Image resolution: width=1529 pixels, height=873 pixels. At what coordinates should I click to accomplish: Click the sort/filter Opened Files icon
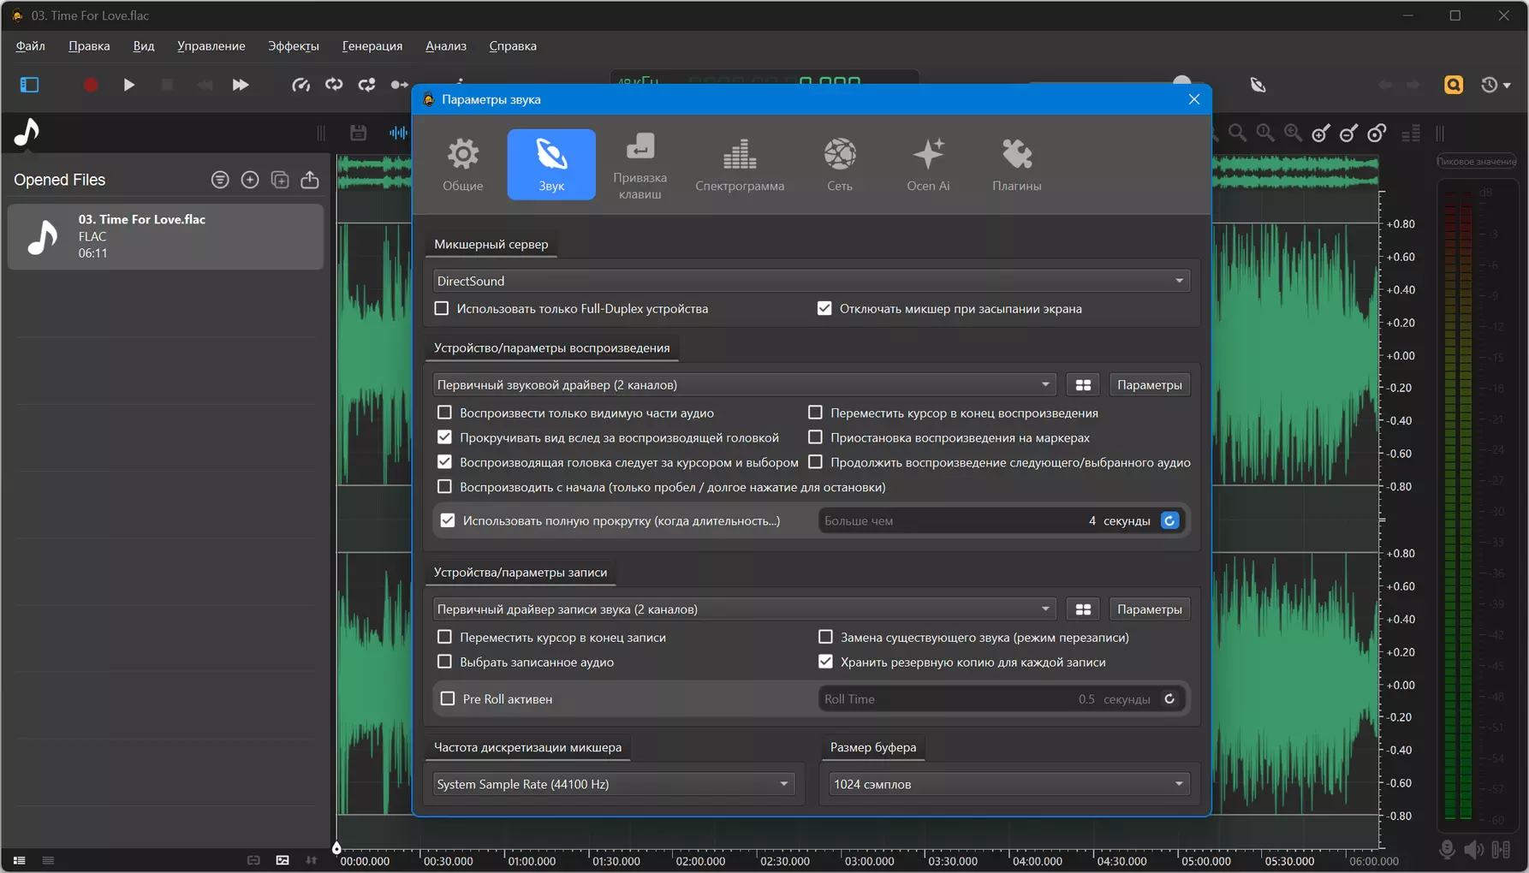click(220, 180)
